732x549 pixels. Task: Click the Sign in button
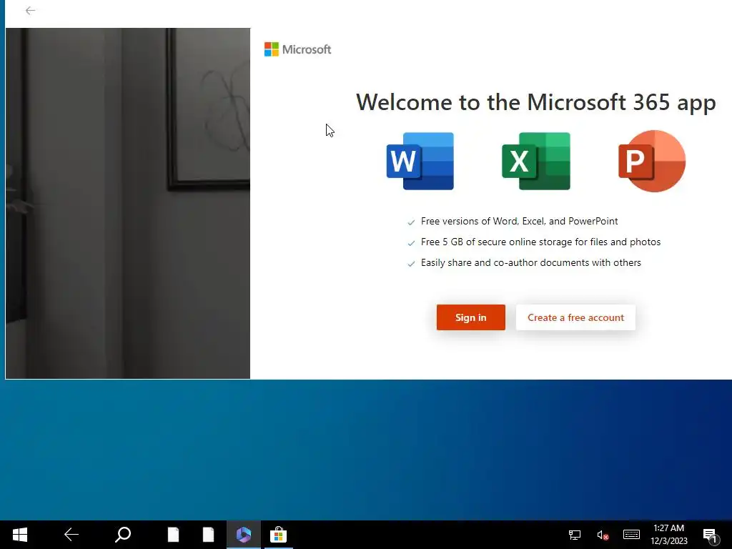470,317
